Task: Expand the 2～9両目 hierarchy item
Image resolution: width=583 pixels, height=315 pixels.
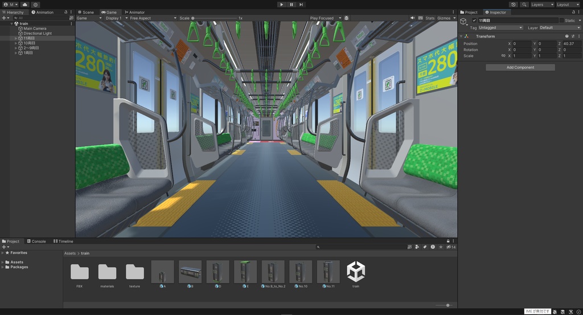Action: [16, 48]
